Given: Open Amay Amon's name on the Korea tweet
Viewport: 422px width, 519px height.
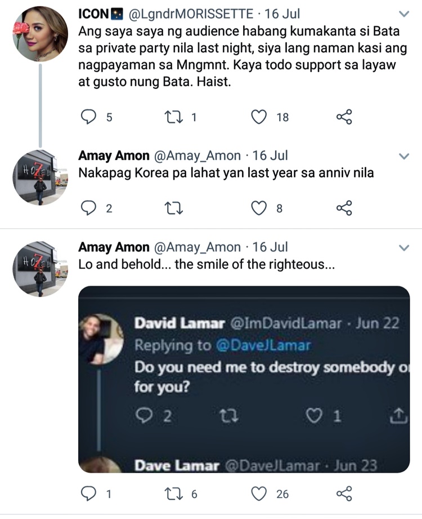Looking at the screenshot, I should (114, 156).
